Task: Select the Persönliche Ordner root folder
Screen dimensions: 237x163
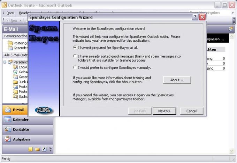Action: [18, 62]
